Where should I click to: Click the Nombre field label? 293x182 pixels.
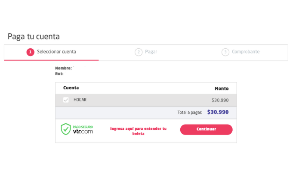64,68
